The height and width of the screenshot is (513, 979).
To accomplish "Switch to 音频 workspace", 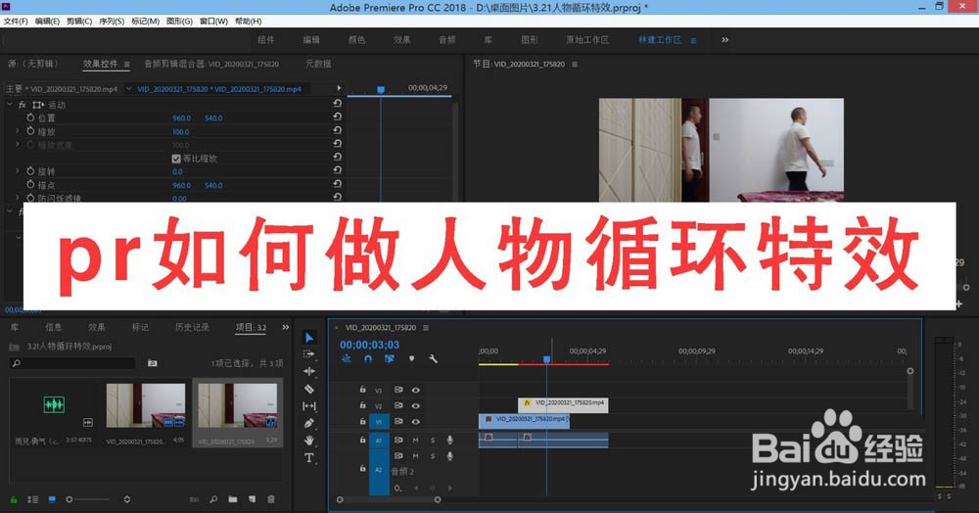I will (x=447, y=40).
